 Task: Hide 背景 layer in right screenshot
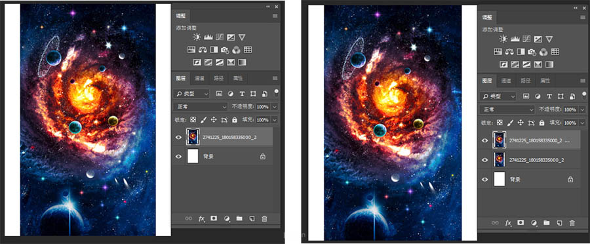pos(485,180)
